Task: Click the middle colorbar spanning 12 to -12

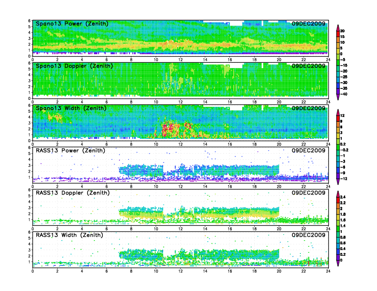Action: pos(338,147)
